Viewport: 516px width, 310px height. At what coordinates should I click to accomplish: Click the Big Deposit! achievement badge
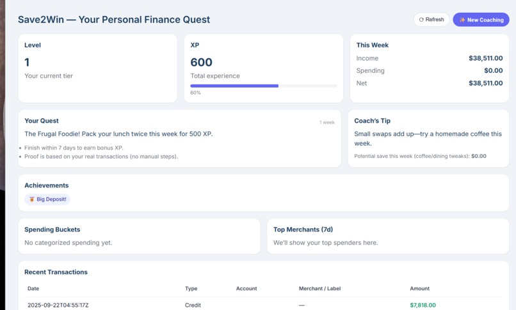(47, 199)
